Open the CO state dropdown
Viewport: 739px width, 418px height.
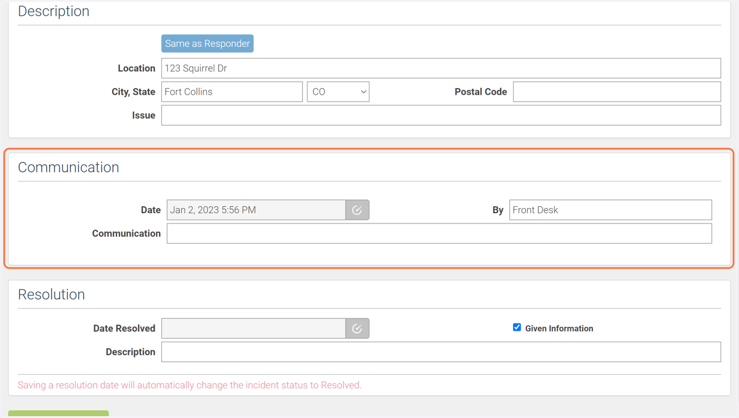pyautogui.click(x=338, y=92)
